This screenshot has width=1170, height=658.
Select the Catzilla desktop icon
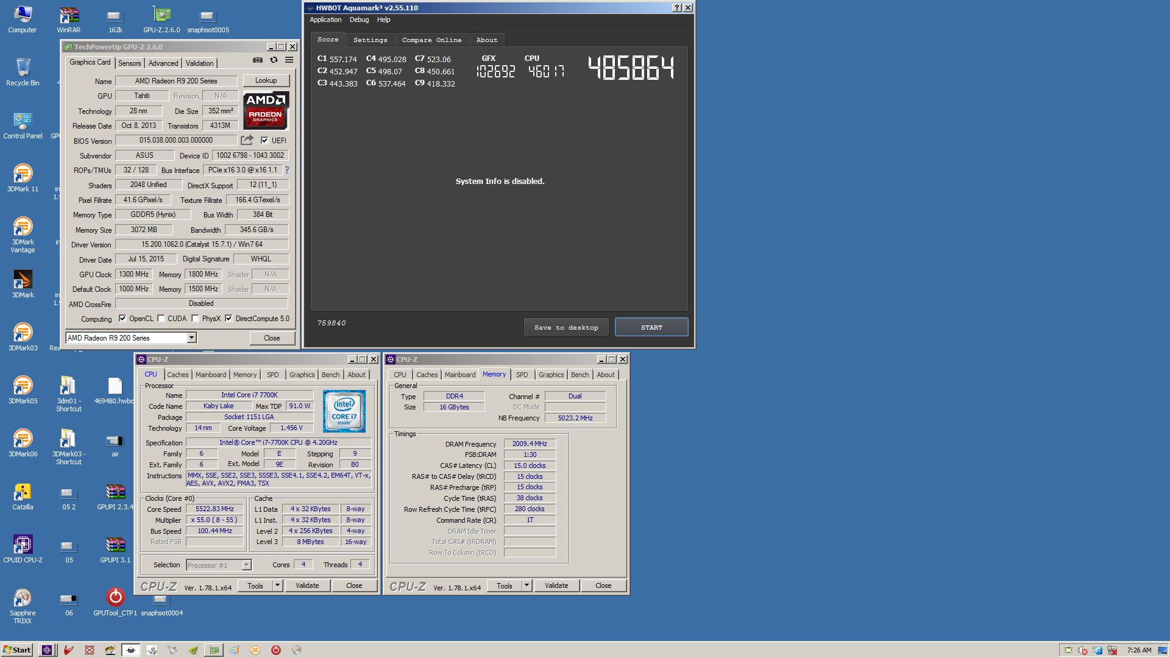[23, 496]
